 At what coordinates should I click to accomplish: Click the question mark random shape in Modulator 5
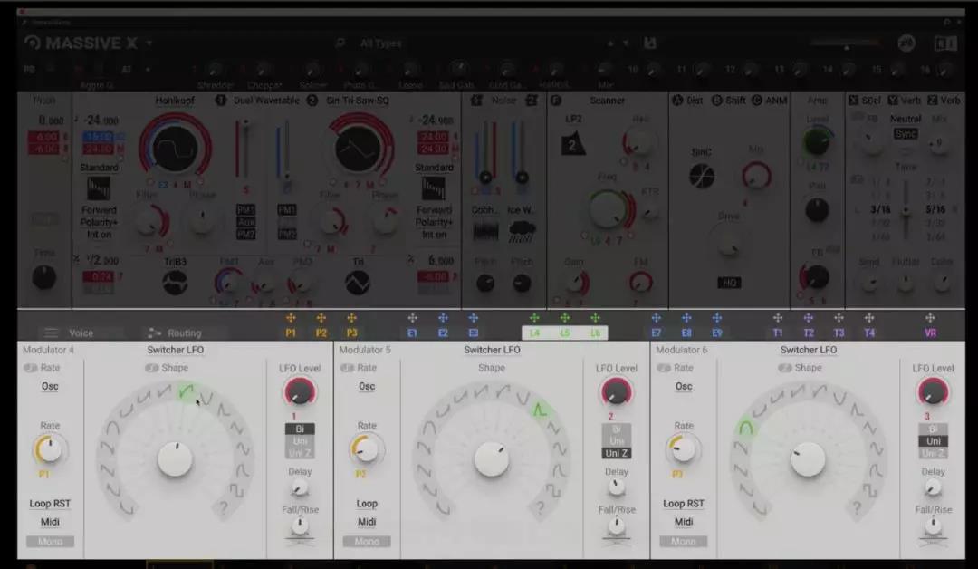pyautogui.click(x=540, y=508)
